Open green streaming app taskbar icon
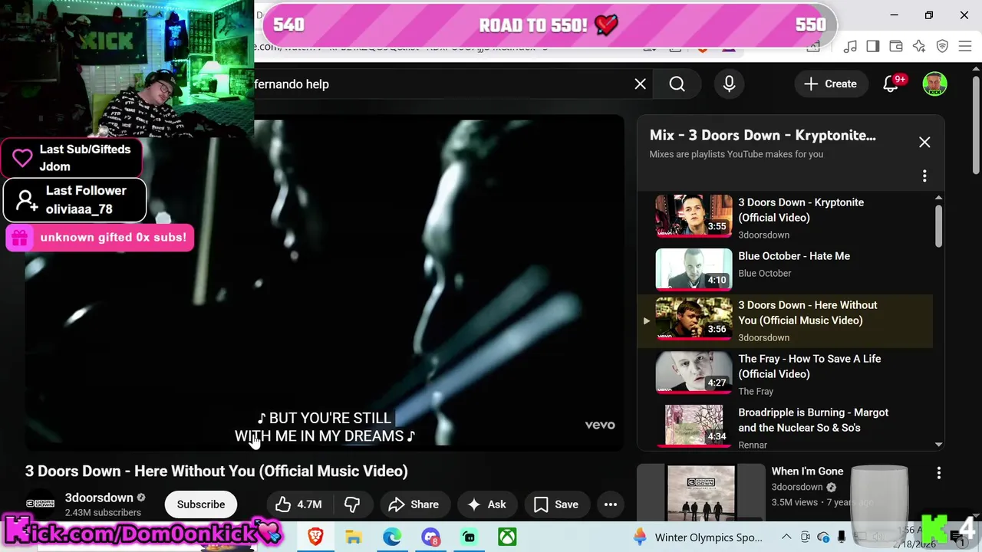 (x=469, y=537)
